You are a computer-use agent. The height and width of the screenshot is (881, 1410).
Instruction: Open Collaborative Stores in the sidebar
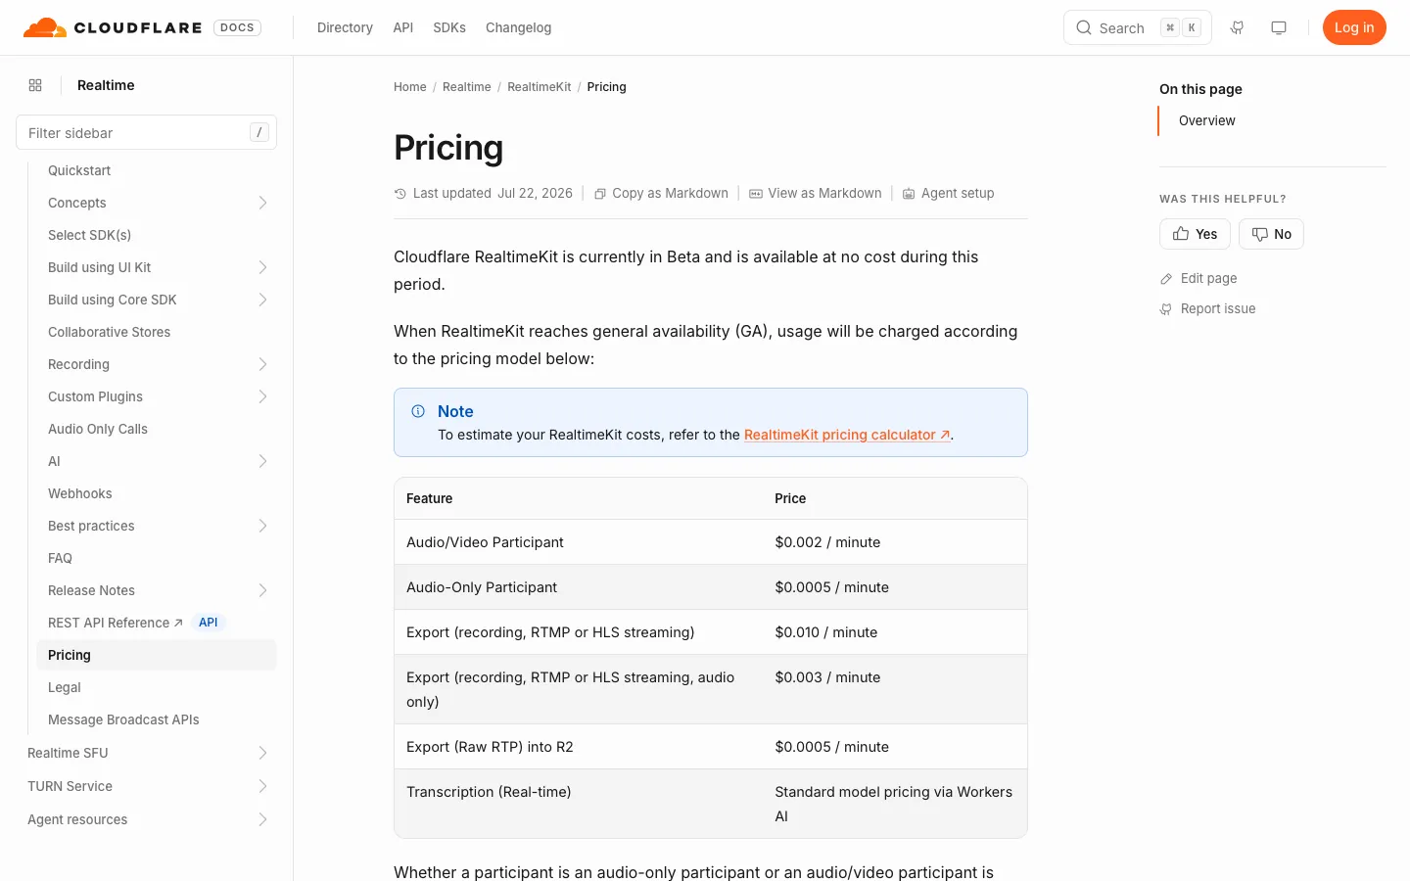tap(109, 332)
